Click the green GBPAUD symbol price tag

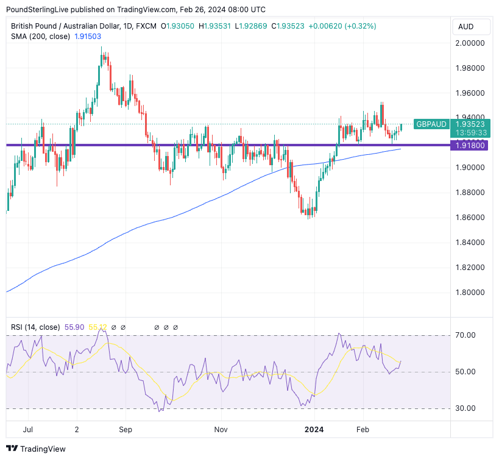(x=431, y=124)
